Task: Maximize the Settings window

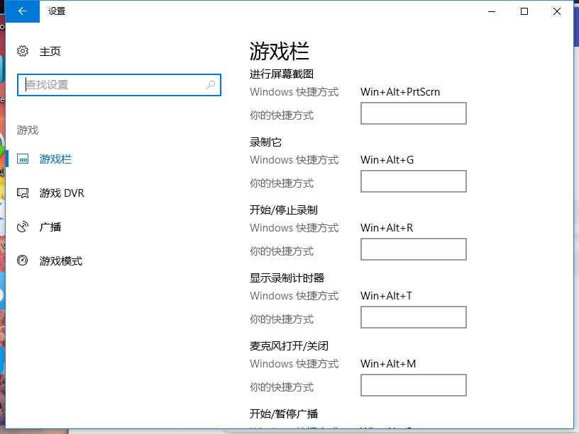Action: click(x=524, y=11)
